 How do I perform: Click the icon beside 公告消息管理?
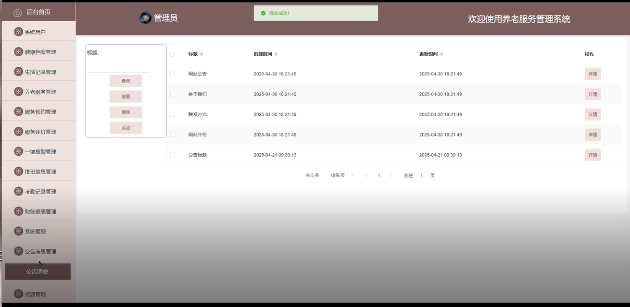[x=18, y=251]
